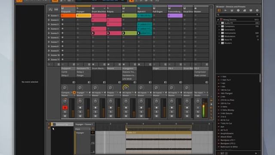Arm the Voyager track for recording

click(x=80, y=108)
